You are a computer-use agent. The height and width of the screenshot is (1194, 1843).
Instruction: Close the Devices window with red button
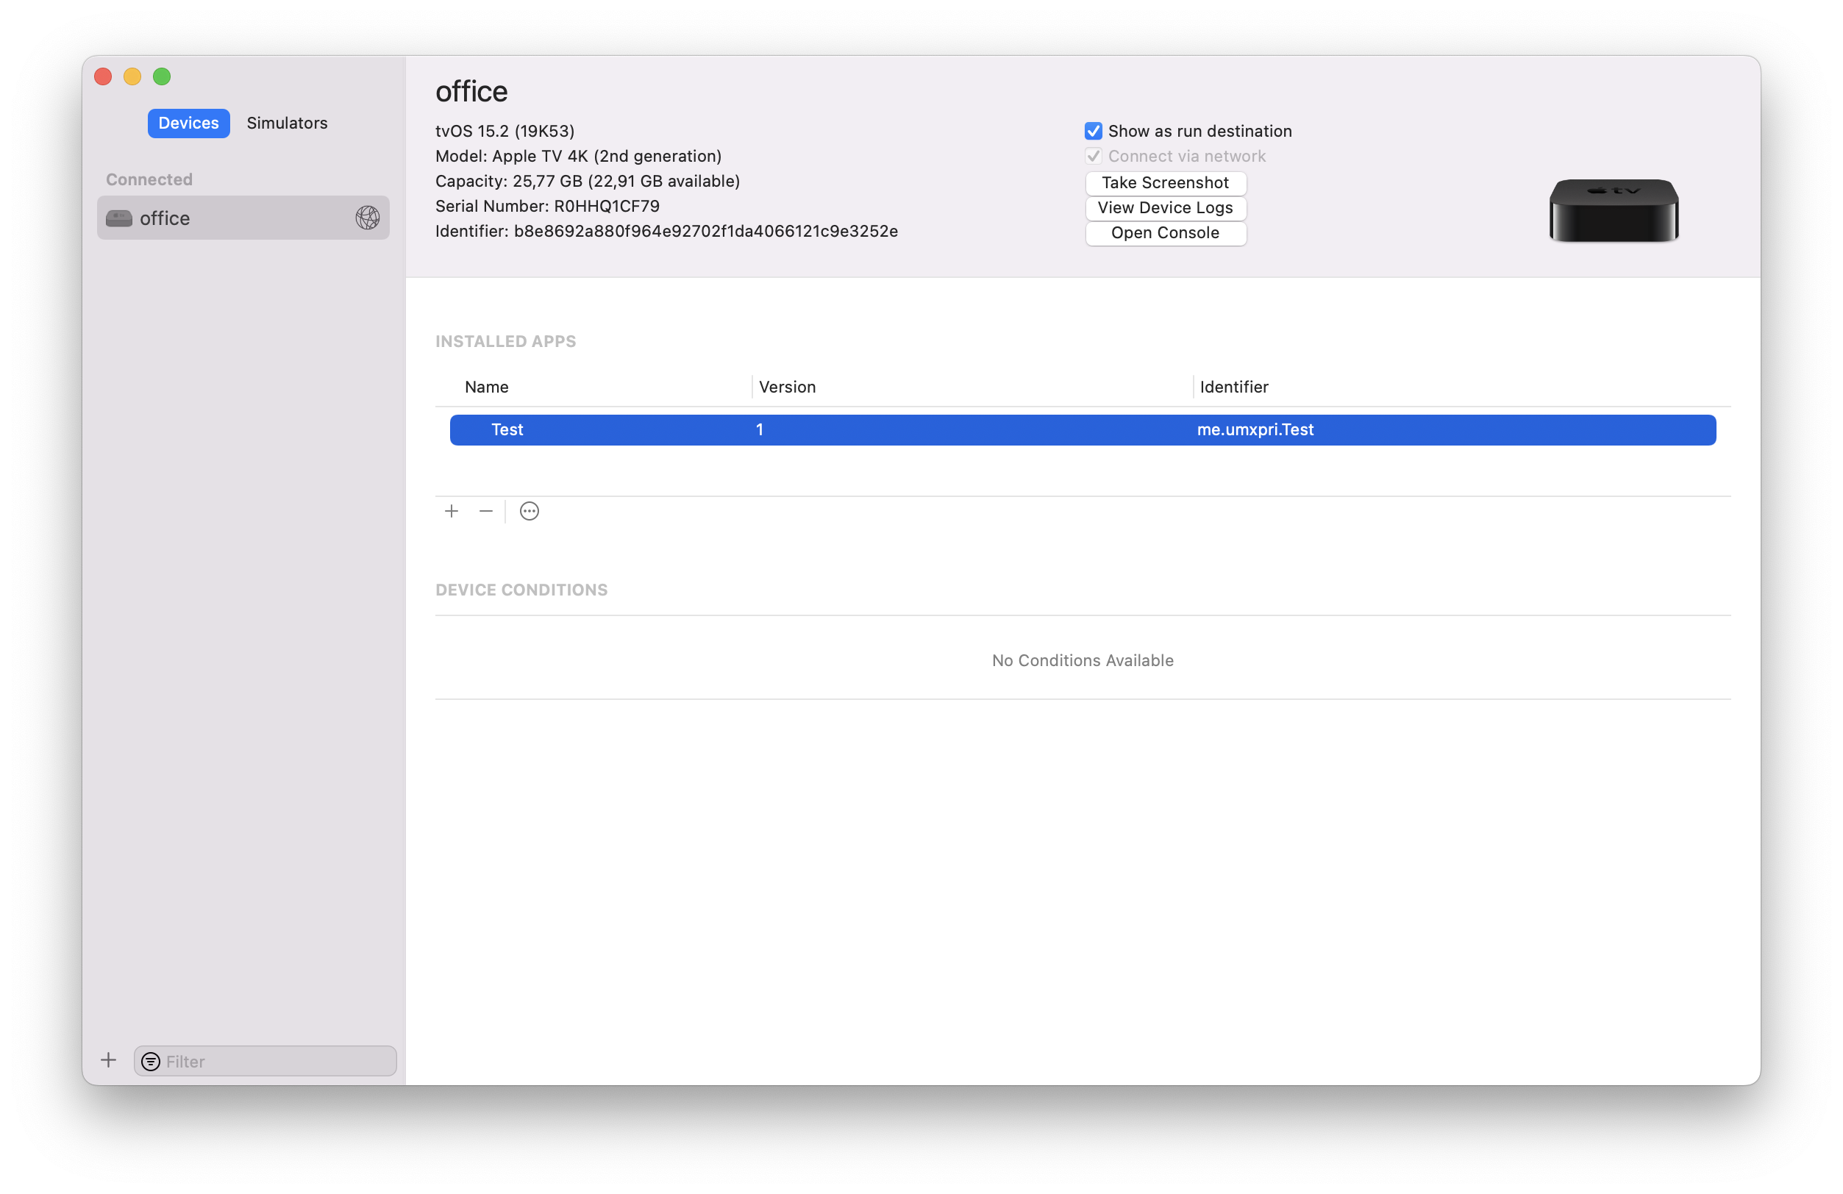tap(104, 76)
